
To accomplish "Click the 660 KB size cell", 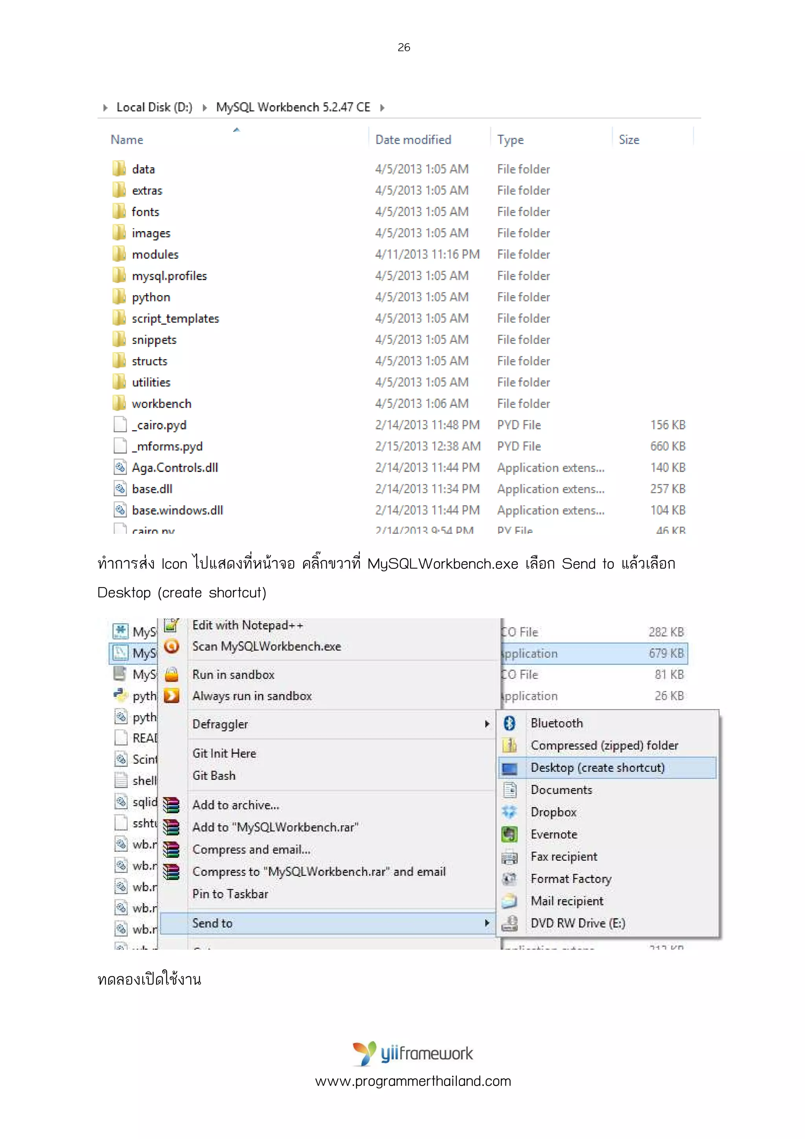I will [x=667, y=446].
